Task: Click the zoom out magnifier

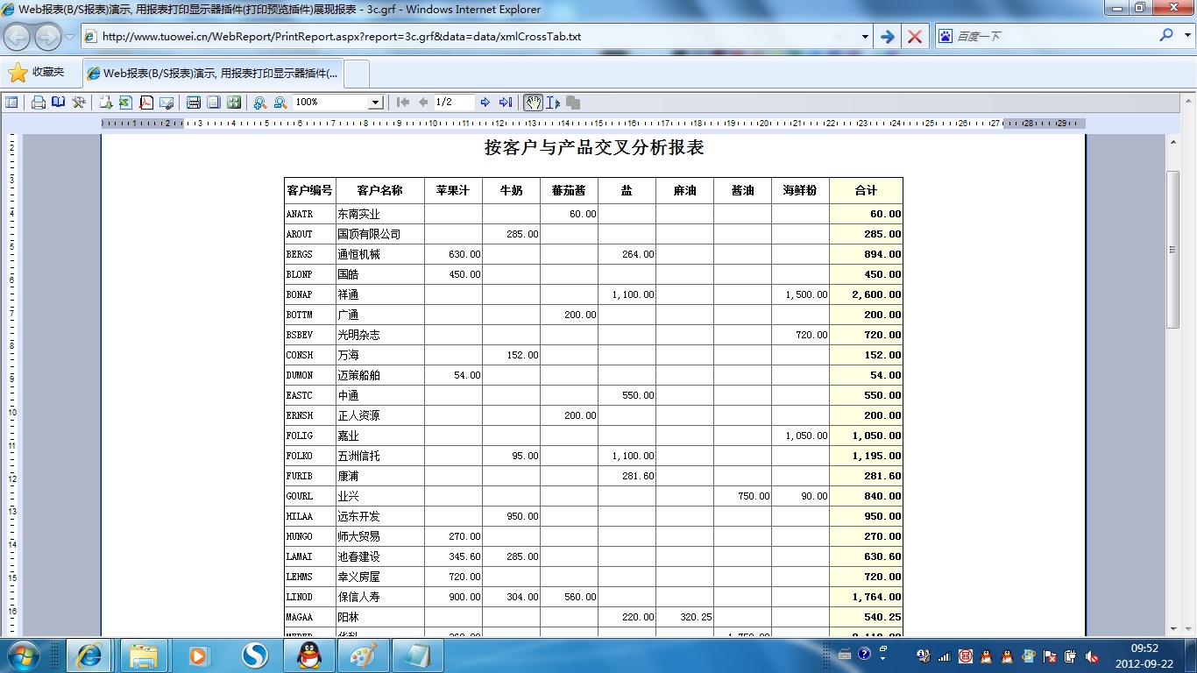Action: 280,103
